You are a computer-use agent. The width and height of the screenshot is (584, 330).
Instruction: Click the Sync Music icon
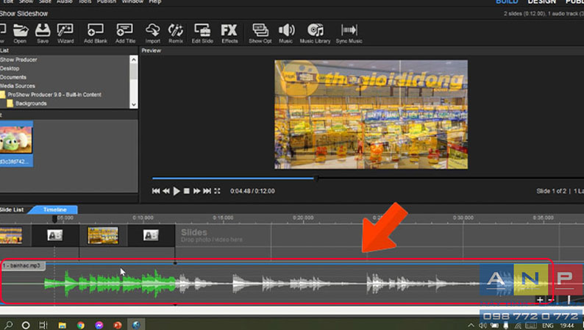(349, 33)
